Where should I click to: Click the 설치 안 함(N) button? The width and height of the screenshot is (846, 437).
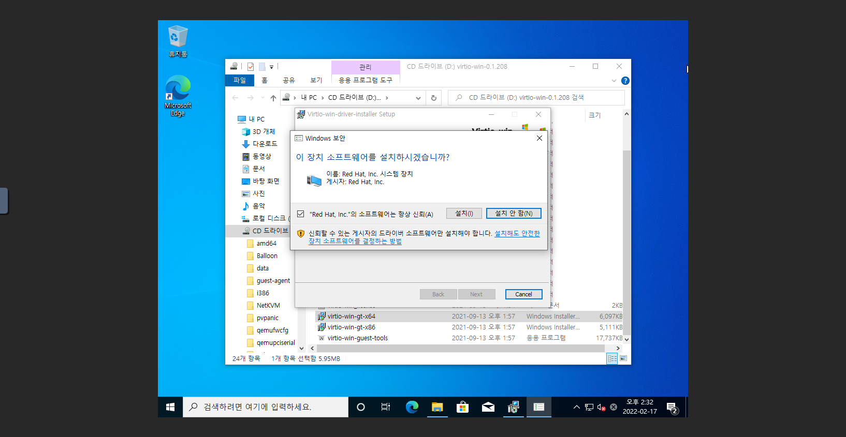514,214
